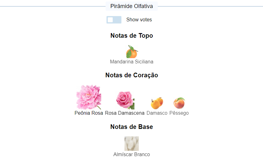Click the Mandarina Siciliana orange icon
Image resolution: width=263 pixels, height=162 pixels.
coord(132,52)
